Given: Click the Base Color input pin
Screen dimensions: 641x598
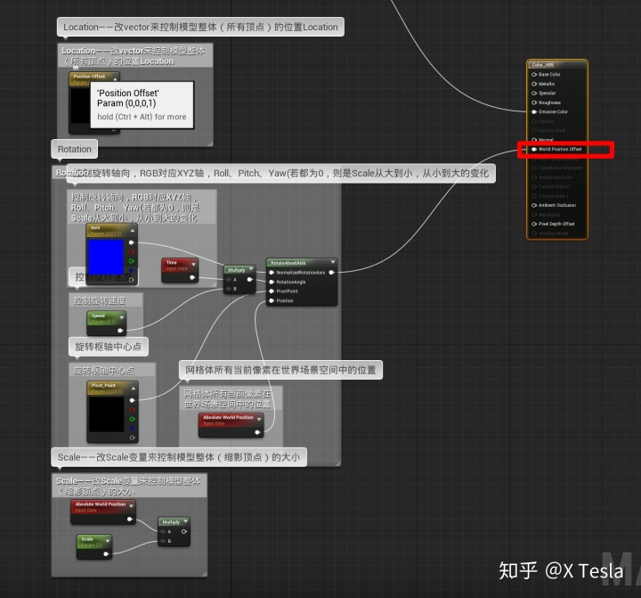Looking at the screenshot, I should (534, 75).
